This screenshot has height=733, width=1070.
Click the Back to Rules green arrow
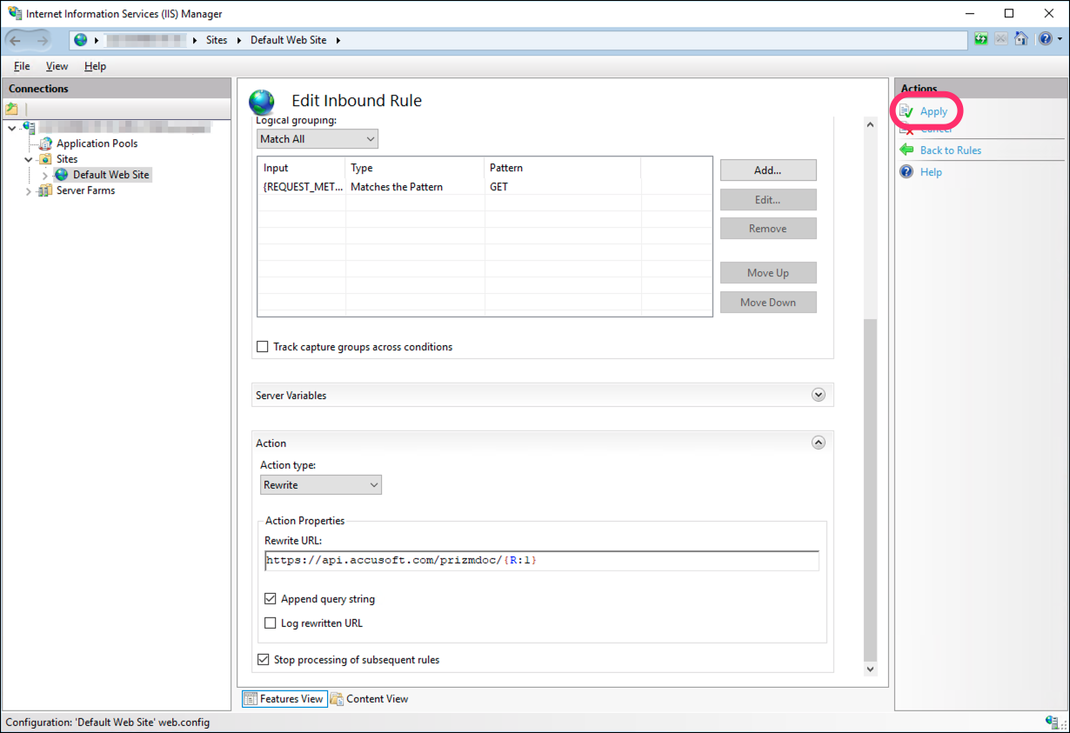click(906, 150)
